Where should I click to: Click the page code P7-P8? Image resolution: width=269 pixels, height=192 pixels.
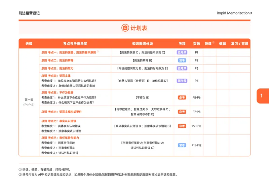pos(196,112)
